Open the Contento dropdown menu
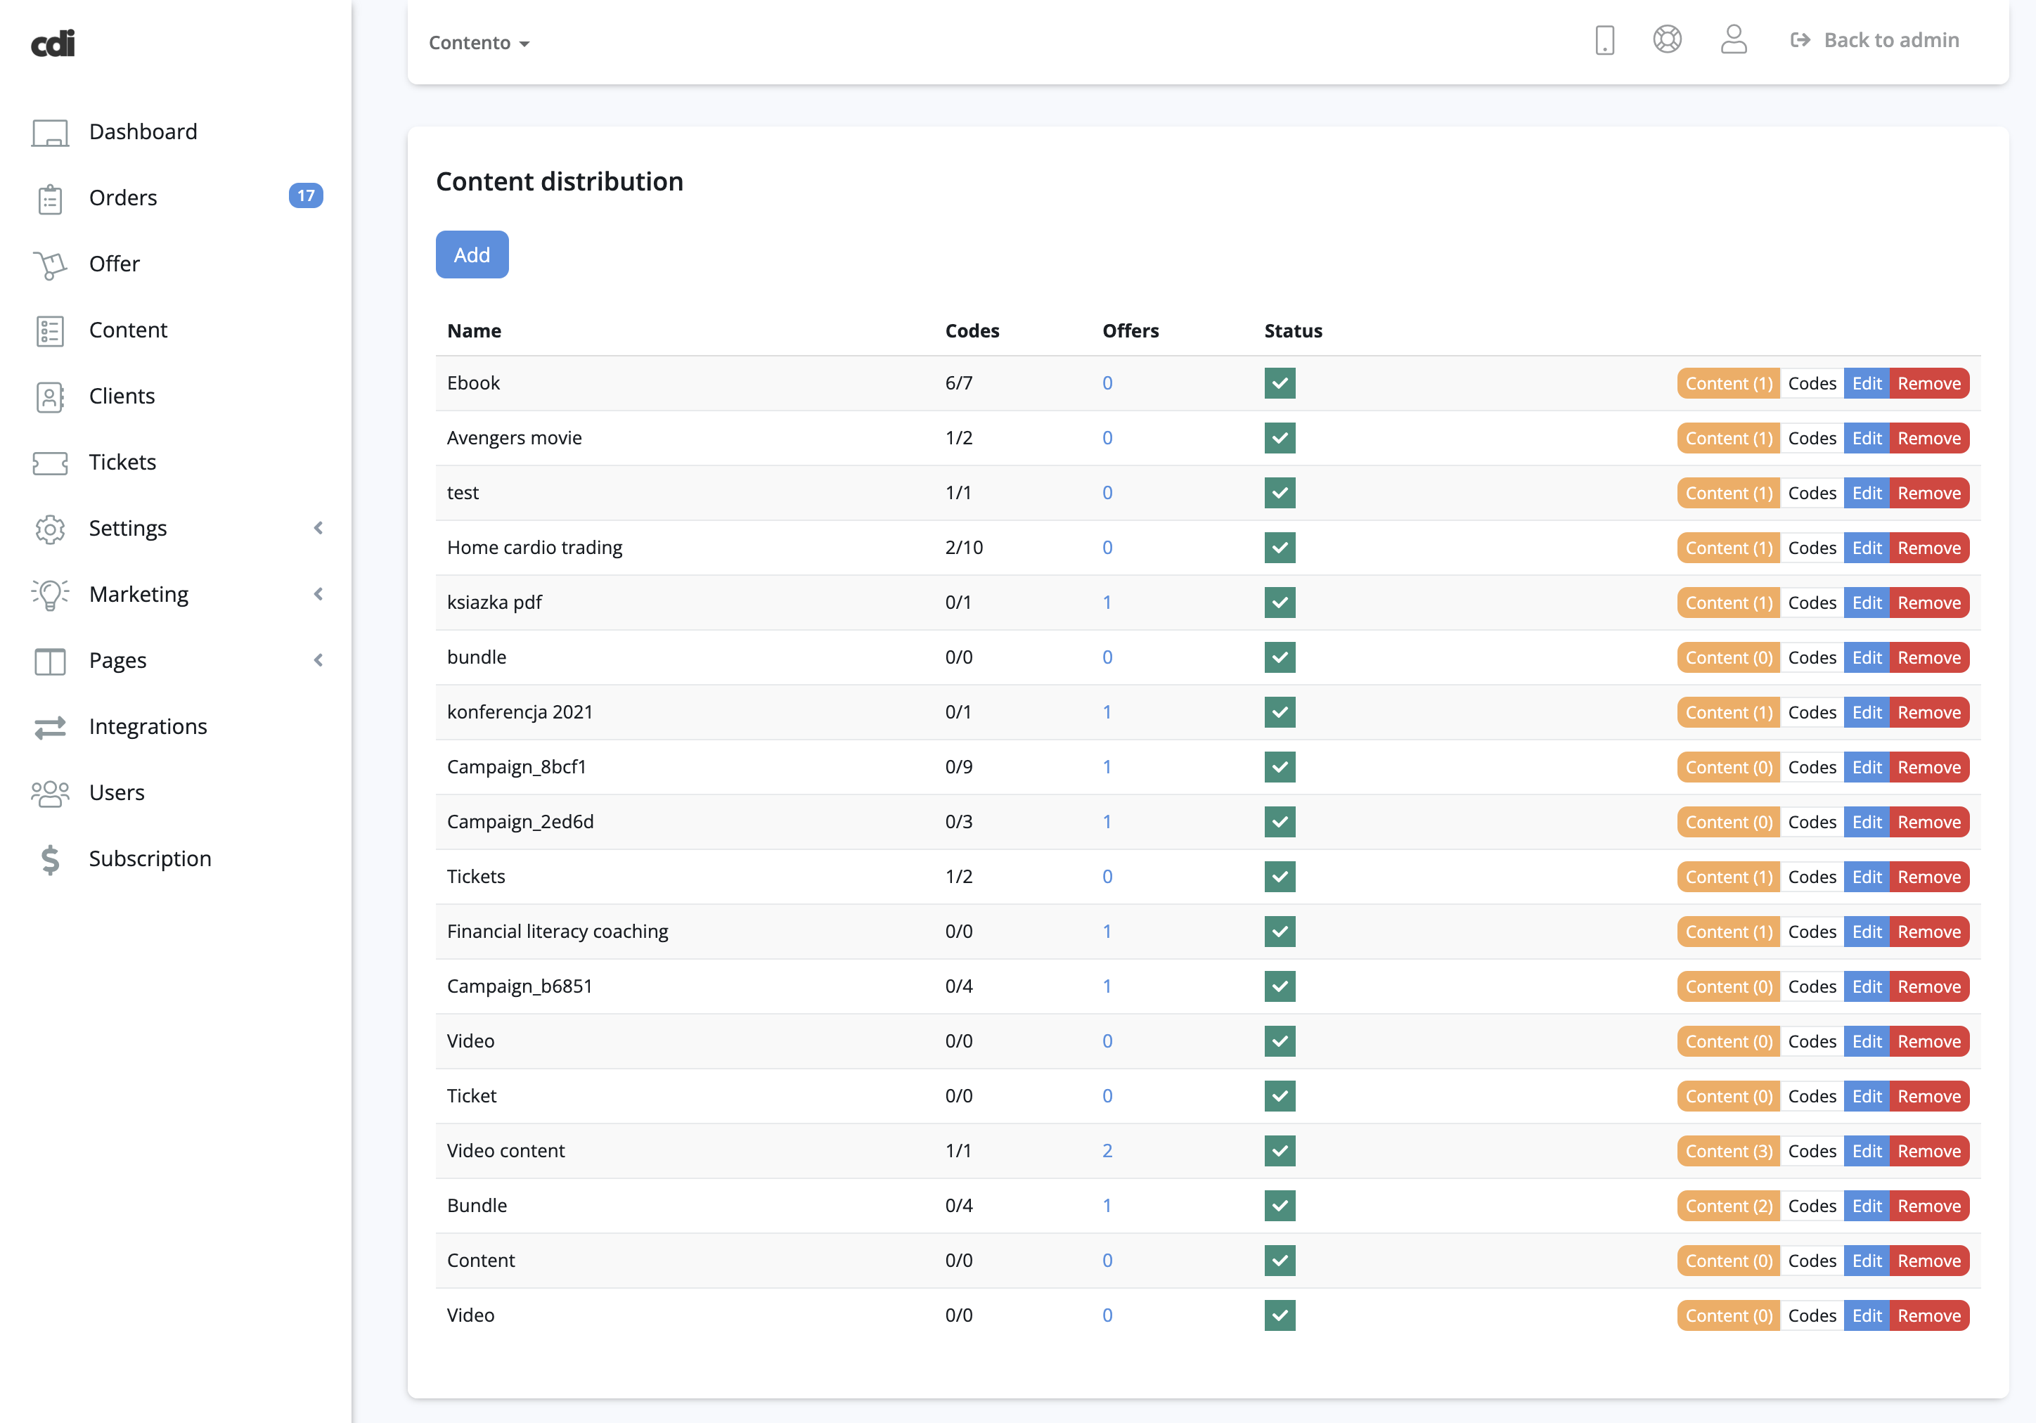The width and height of the screenshot is (2036, 1423). point(479,43)
